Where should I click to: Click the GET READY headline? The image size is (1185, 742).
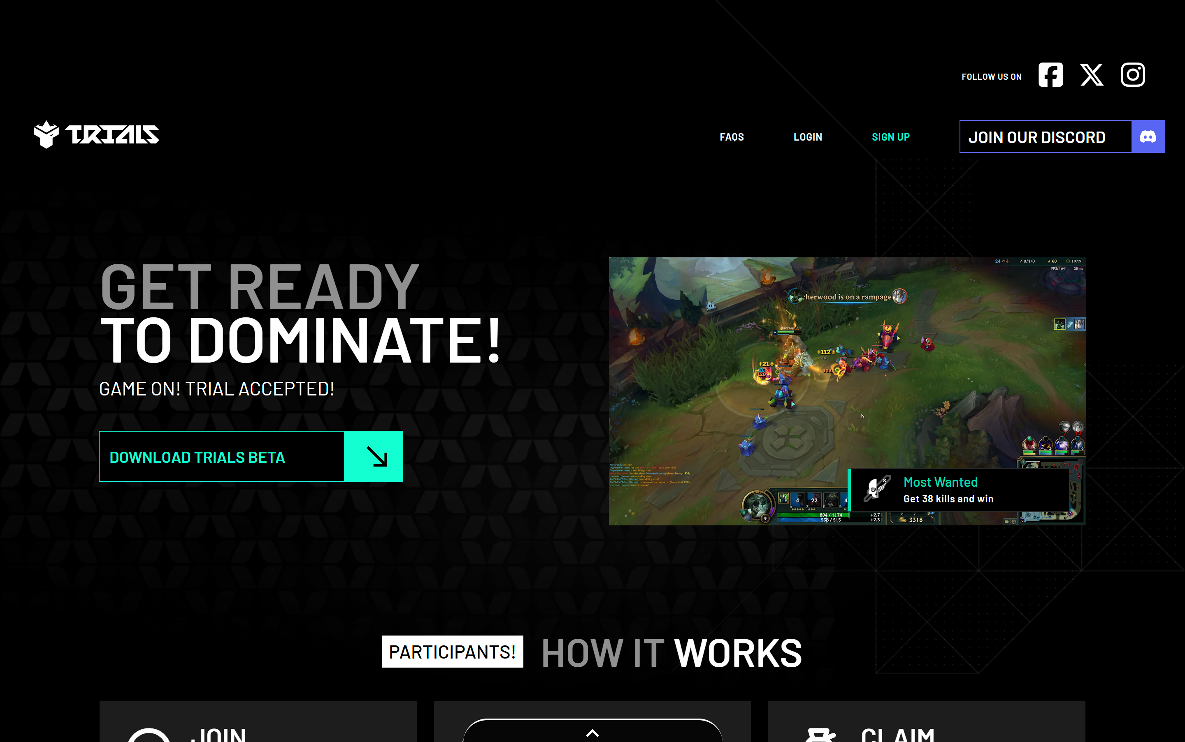260,287
